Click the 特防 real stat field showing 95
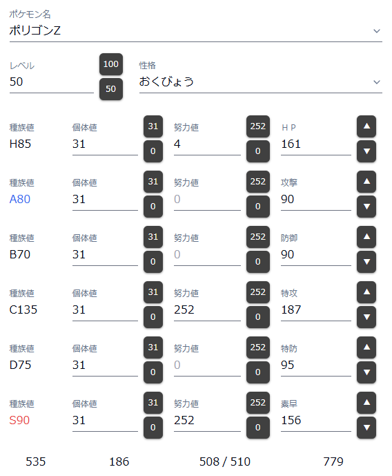The width and height of the screenshot is (392, 476). pyautogui.click(x=315, y=365)
